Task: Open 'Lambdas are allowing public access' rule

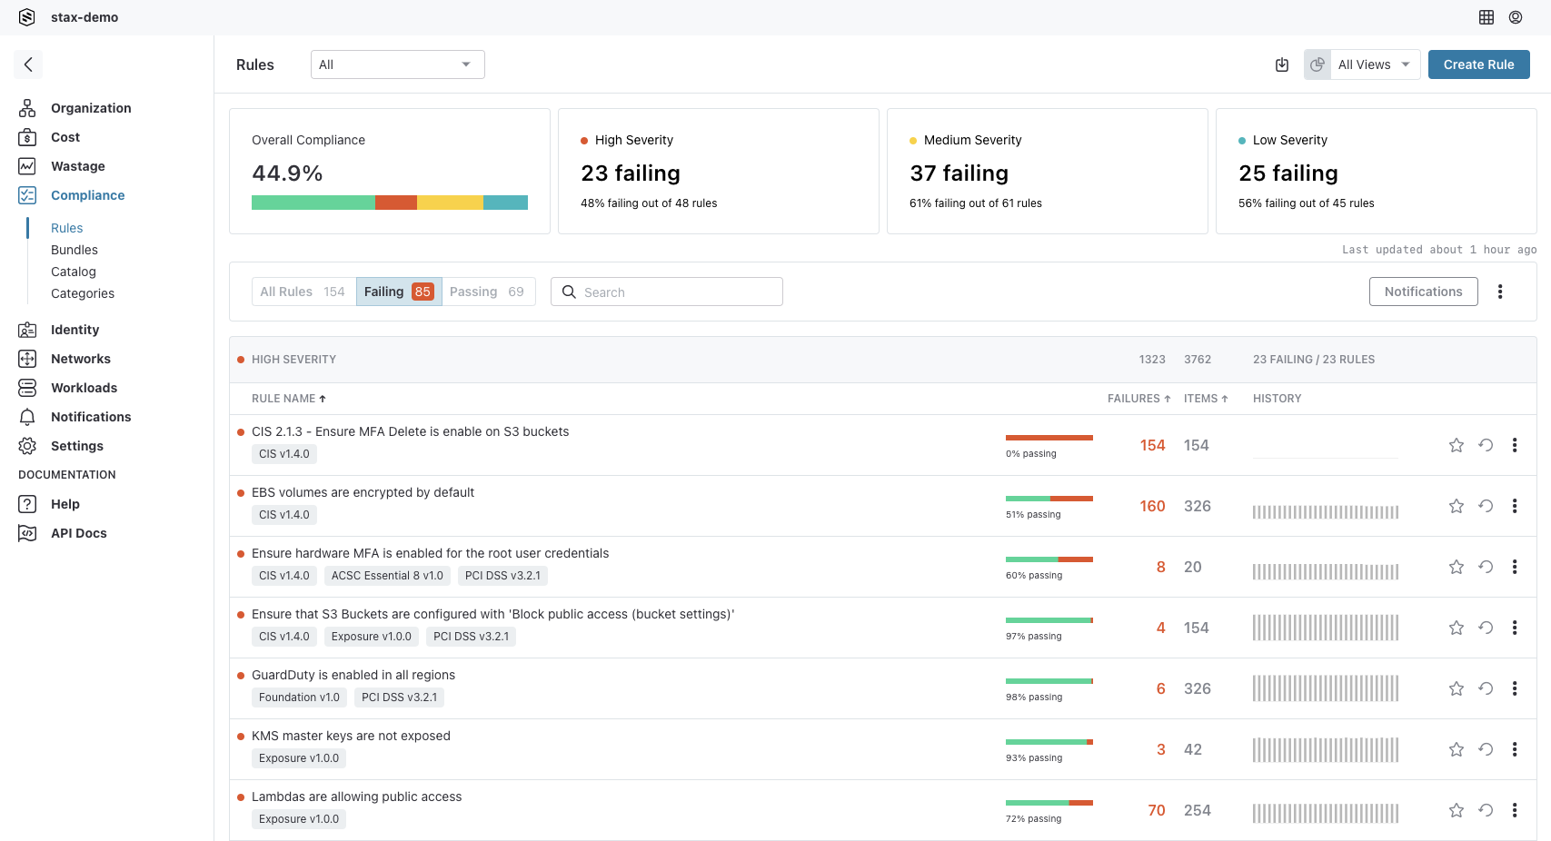Action: click(x=357, y=796)
